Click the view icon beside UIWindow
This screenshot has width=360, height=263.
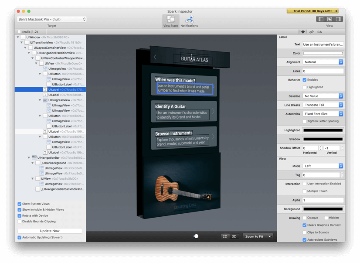point(23,37)
